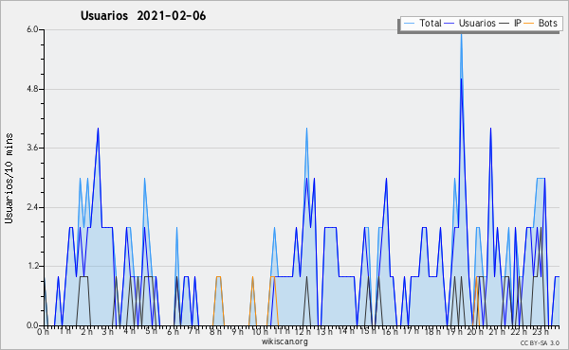This screenshot has height=350, width=569.
Task: Click the orange Bots legend line
Action: 529,24
